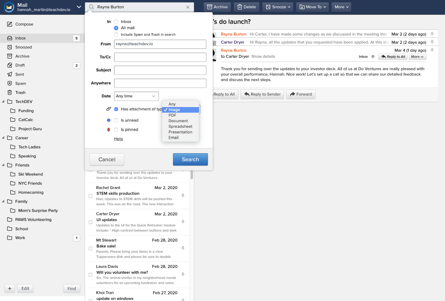Choose Email in attachment type menu

tap(181, 137)
